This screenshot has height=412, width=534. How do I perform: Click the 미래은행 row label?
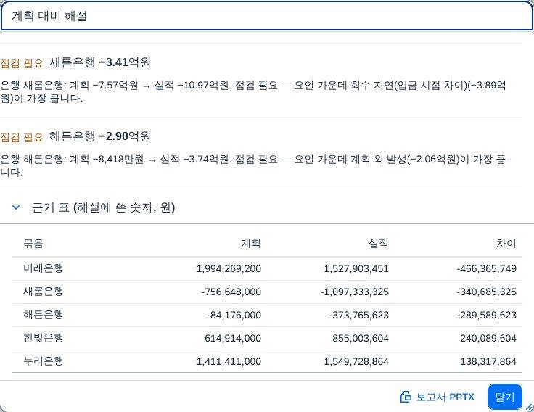[x=44, y=268]
